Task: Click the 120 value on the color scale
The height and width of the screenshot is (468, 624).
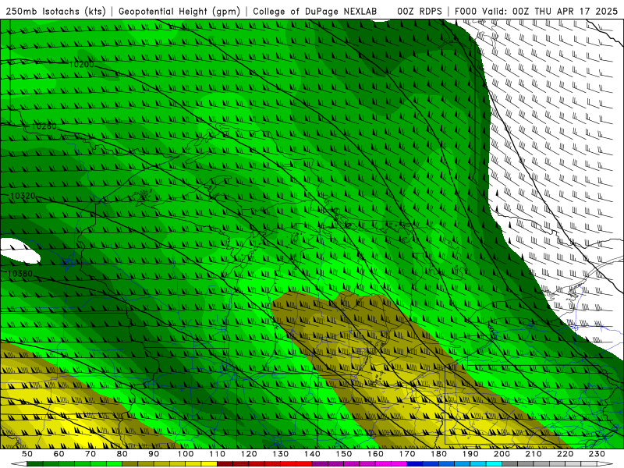Action: pos(249,454)
